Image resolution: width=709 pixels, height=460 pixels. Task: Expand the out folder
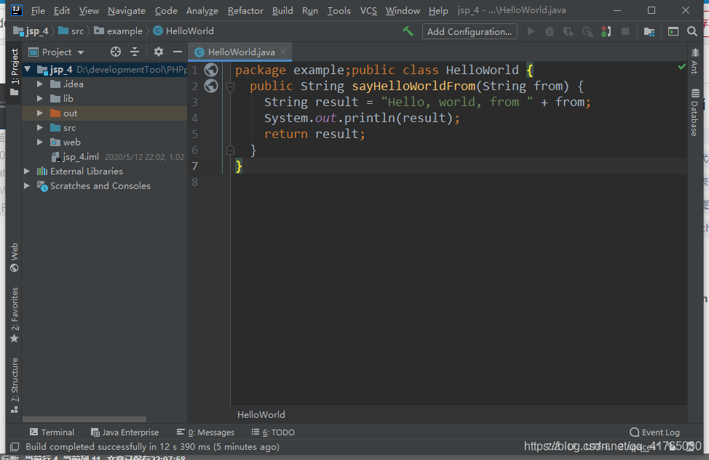pyautogui.click(x=40, y=113)
